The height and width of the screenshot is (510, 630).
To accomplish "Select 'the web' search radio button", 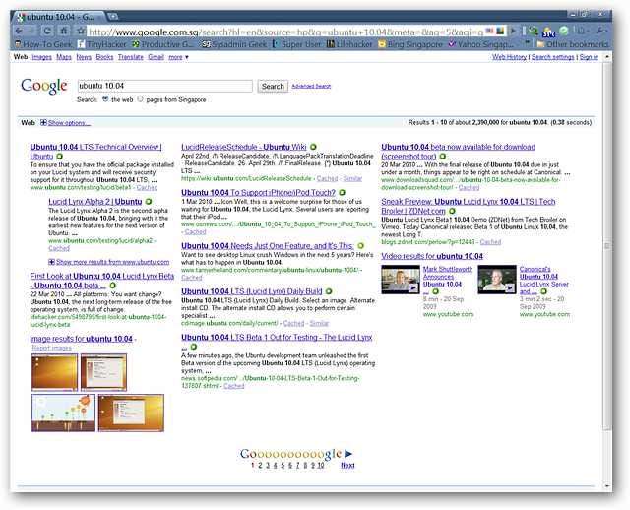I will [x=104, y=99].
